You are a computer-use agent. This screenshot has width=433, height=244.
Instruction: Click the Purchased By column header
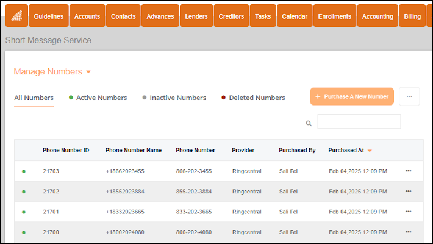[x=297, y=150]
